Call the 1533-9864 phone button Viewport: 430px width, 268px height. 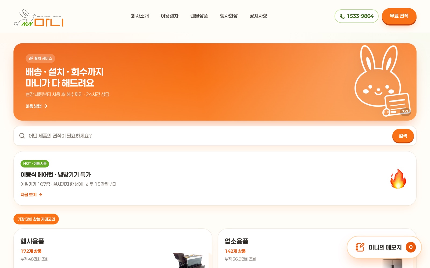pyautogui.click(x=356, y=16)
